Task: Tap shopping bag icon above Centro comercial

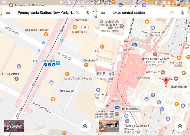Action: click(x=153, y=28)
